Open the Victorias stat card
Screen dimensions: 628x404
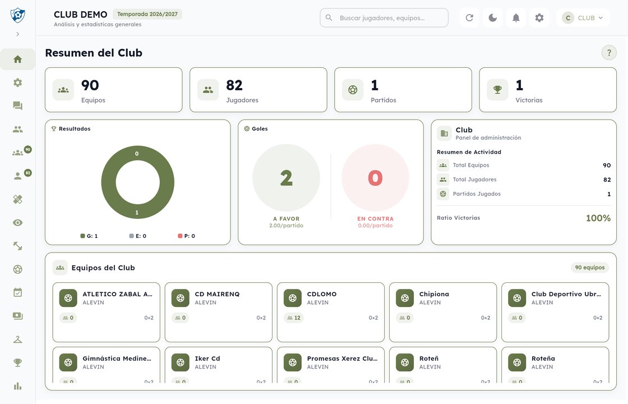click(x=547, y=90)
